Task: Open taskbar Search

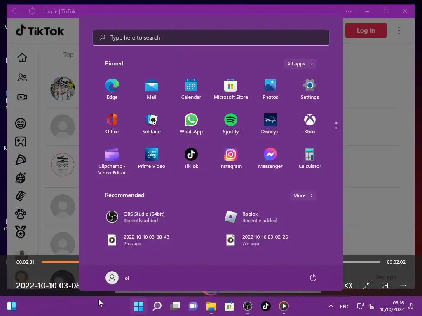Action: 157,306
